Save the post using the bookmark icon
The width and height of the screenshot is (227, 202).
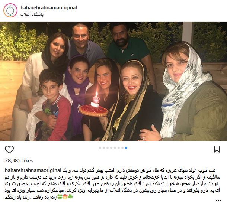(x=217, y=149)
